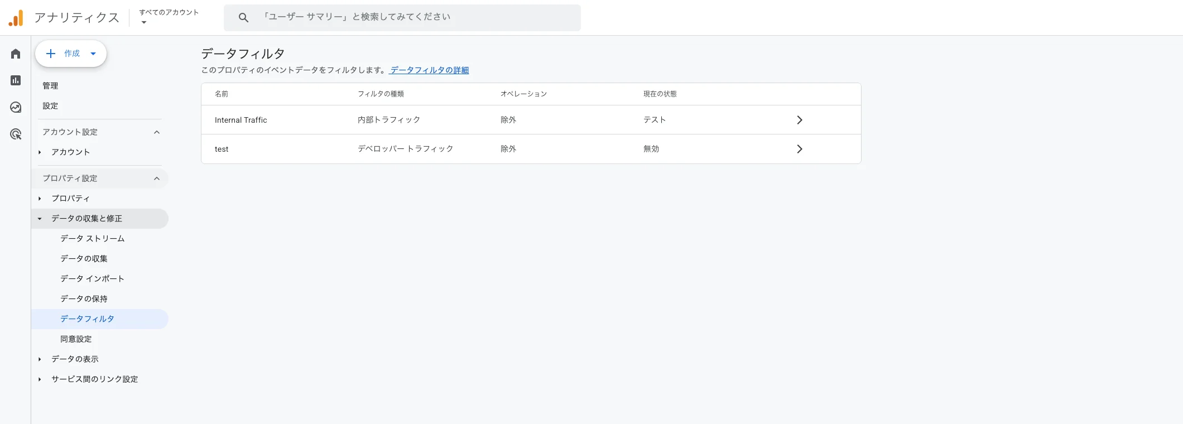Click 内部トラフィック filter type cell
This screenshot has width=1183, height=424.
[389, 120]
